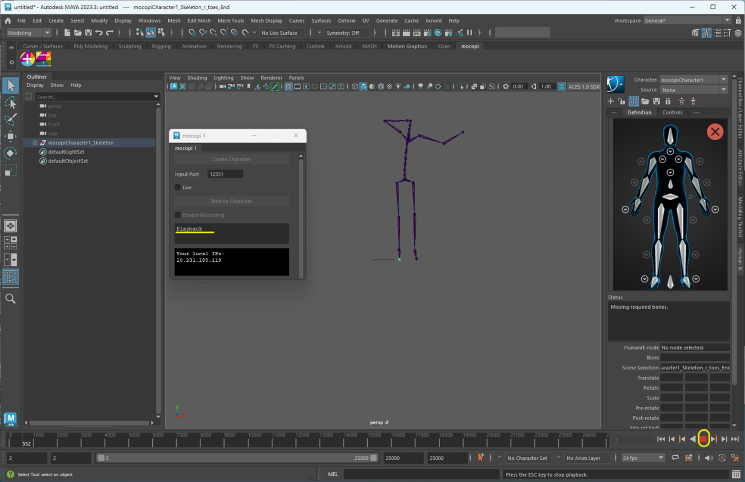The width and height of the screenshot is (745, 482).
Task: Click the Bind to Character button
Action: point(231,201)
